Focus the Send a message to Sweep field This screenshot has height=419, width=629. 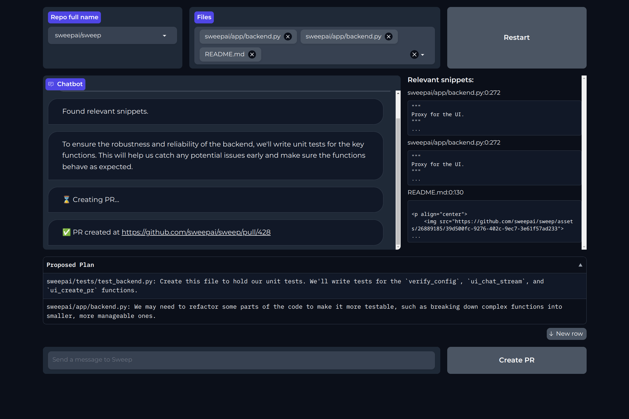(x=241, y=360)
